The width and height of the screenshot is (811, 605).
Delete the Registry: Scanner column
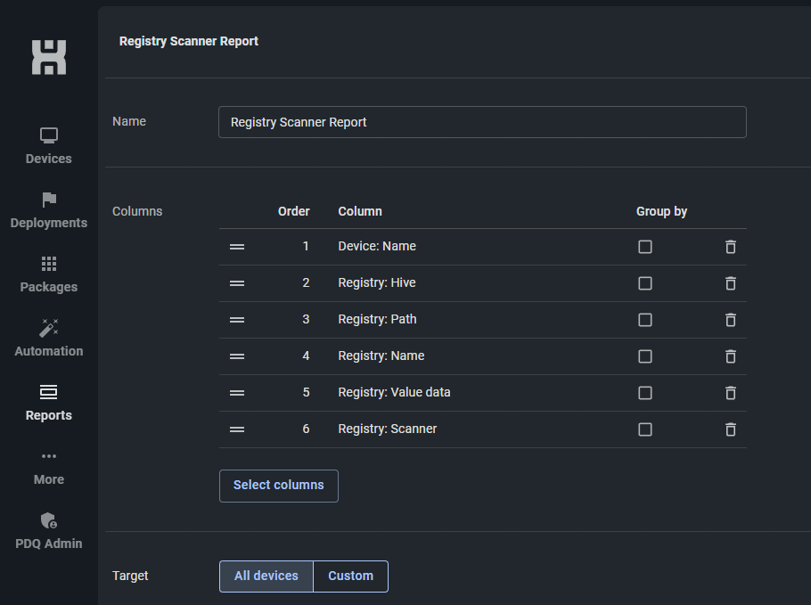pos(730,429)
